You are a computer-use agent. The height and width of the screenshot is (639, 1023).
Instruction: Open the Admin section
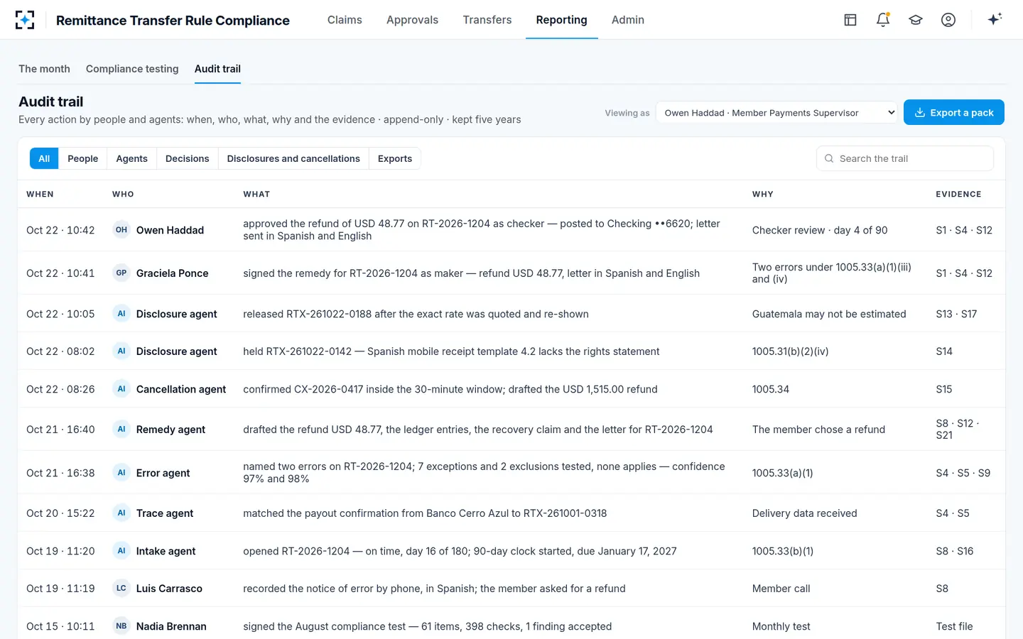(628, 20)
